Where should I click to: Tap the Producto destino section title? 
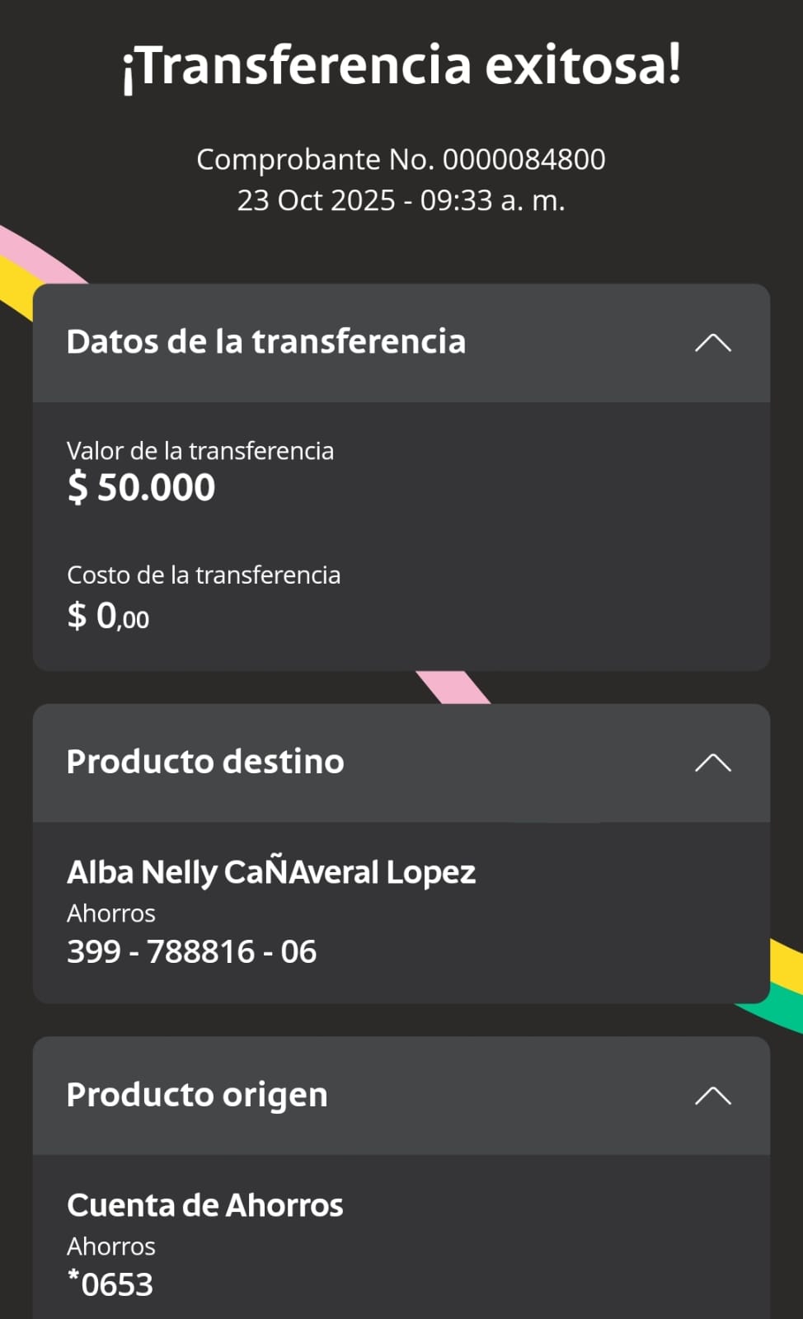click(x=205, y=762)
